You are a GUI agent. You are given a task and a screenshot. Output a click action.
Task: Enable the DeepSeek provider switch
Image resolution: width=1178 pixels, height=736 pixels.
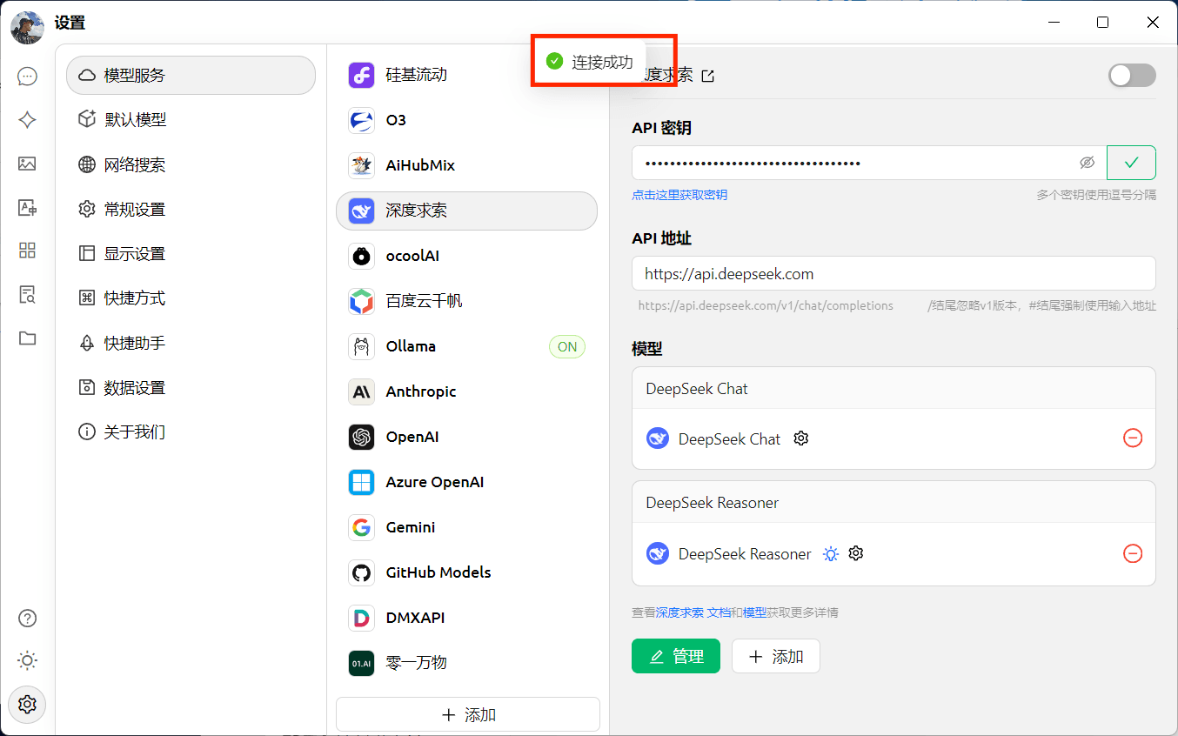pyautogui.click(x=1132, y=76)
